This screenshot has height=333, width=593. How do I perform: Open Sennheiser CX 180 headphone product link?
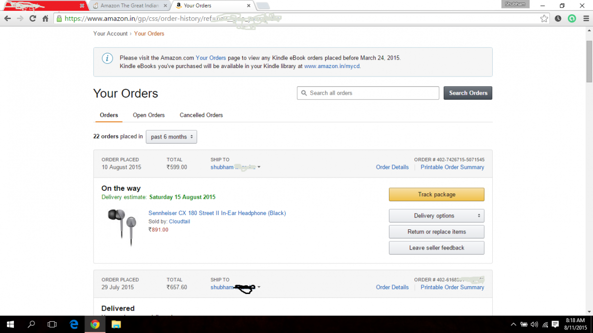[x=217, y=213]
